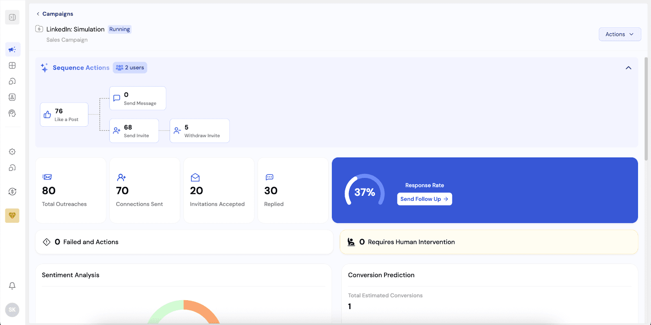Open the Withdraw Invite step card
The width and height of the screenshot is (651, 325).
pyautogui.click(x=199, y=131)
